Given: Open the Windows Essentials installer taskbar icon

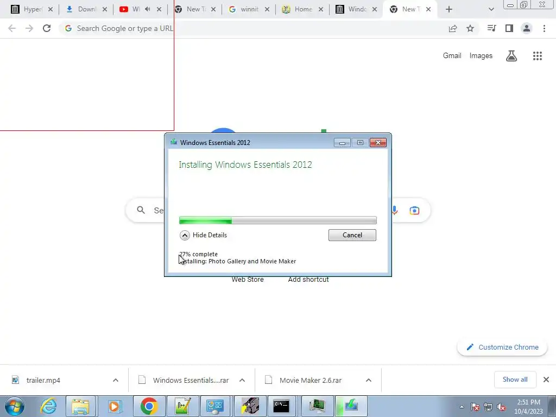Looking at the screenshot, I should (351, 406).
